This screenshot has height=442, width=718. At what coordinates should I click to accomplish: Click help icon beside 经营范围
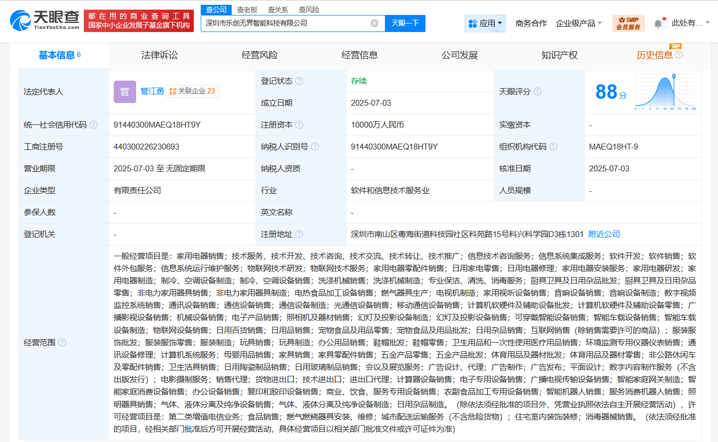click(x=62, y=343)
